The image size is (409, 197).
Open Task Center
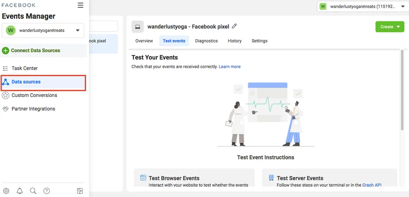(x=25, y=68)
